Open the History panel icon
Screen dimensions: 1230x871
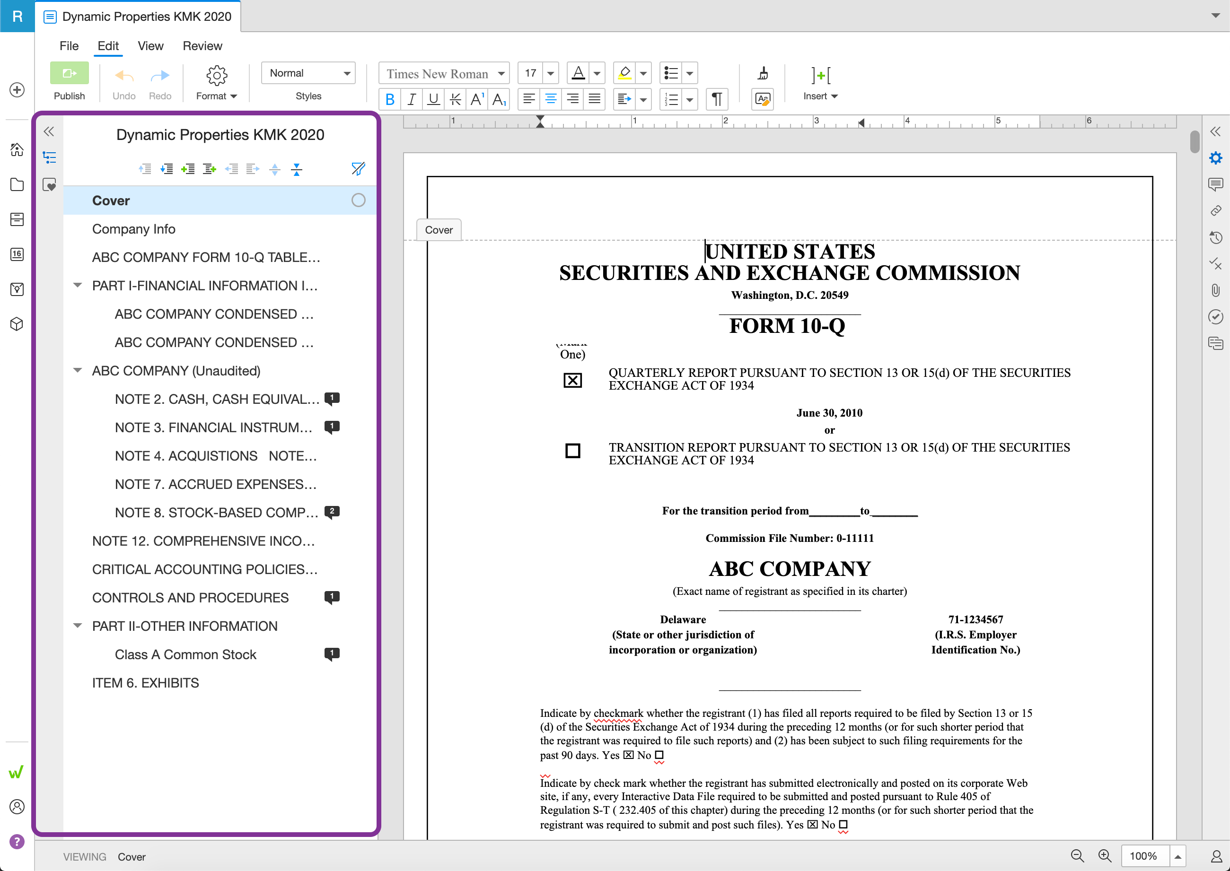point(1215,237)
